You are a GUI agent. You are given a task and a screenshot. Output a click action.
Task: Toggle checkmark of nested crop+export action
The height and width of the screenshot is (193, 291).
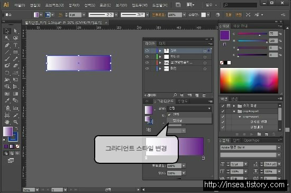coord(223,117)
